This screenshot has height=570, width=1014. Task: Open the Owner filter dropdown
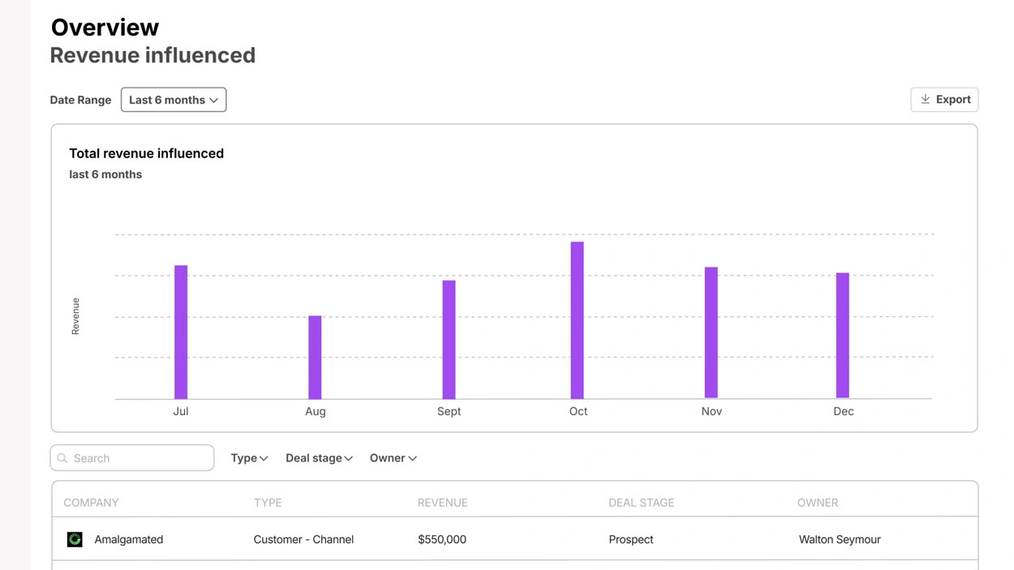coord(393,458)
